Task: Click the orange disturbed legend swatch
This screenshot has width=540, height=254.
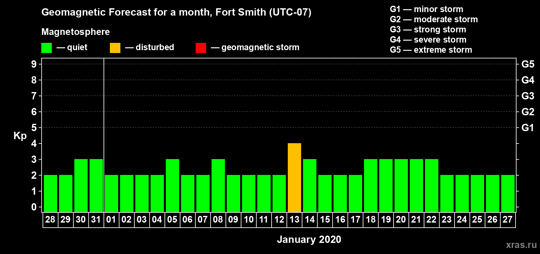Action: tap(115, 48)
